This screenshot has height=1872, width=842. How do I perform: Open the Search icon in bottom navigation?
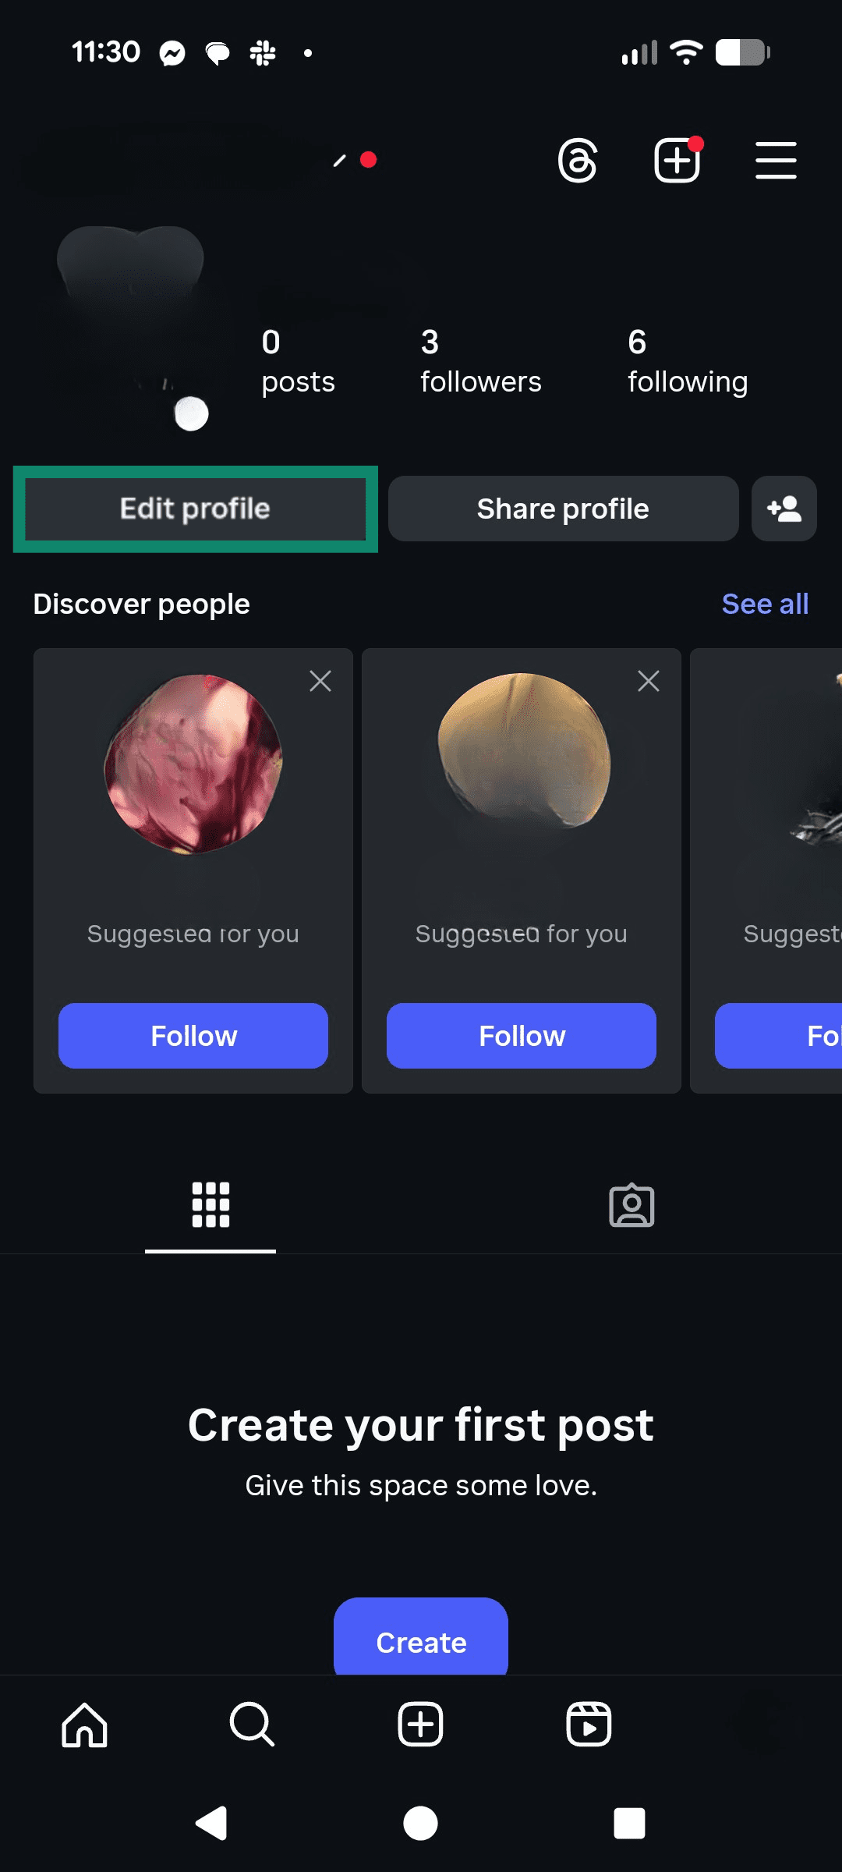tap(252, 1725)
